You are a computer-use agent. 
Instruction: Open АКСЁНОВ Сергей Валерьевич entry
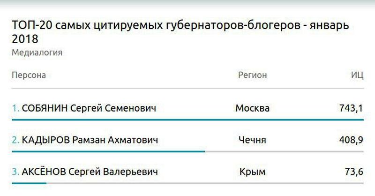coord(90,172)
